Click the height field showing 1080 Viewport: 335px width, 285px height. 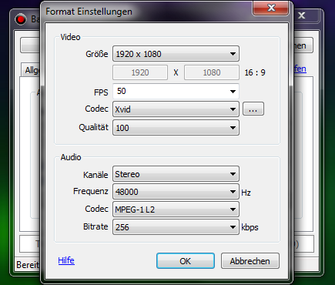(x=212, y=72)
